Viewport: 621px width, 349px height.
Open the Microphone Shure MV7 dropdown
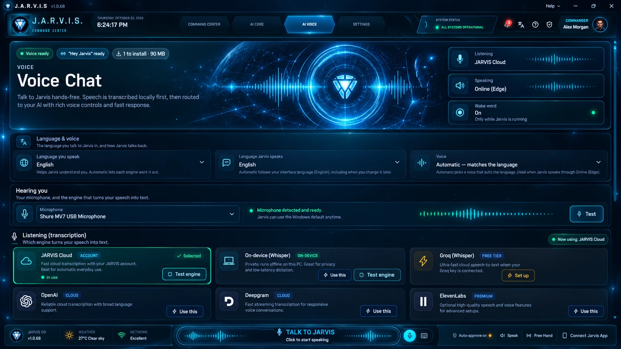[x=138, y=214]
